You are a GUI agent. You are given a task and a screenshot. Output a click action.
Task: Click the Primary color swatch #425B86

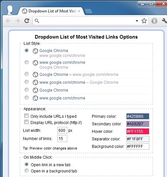(x=138, y=116)
